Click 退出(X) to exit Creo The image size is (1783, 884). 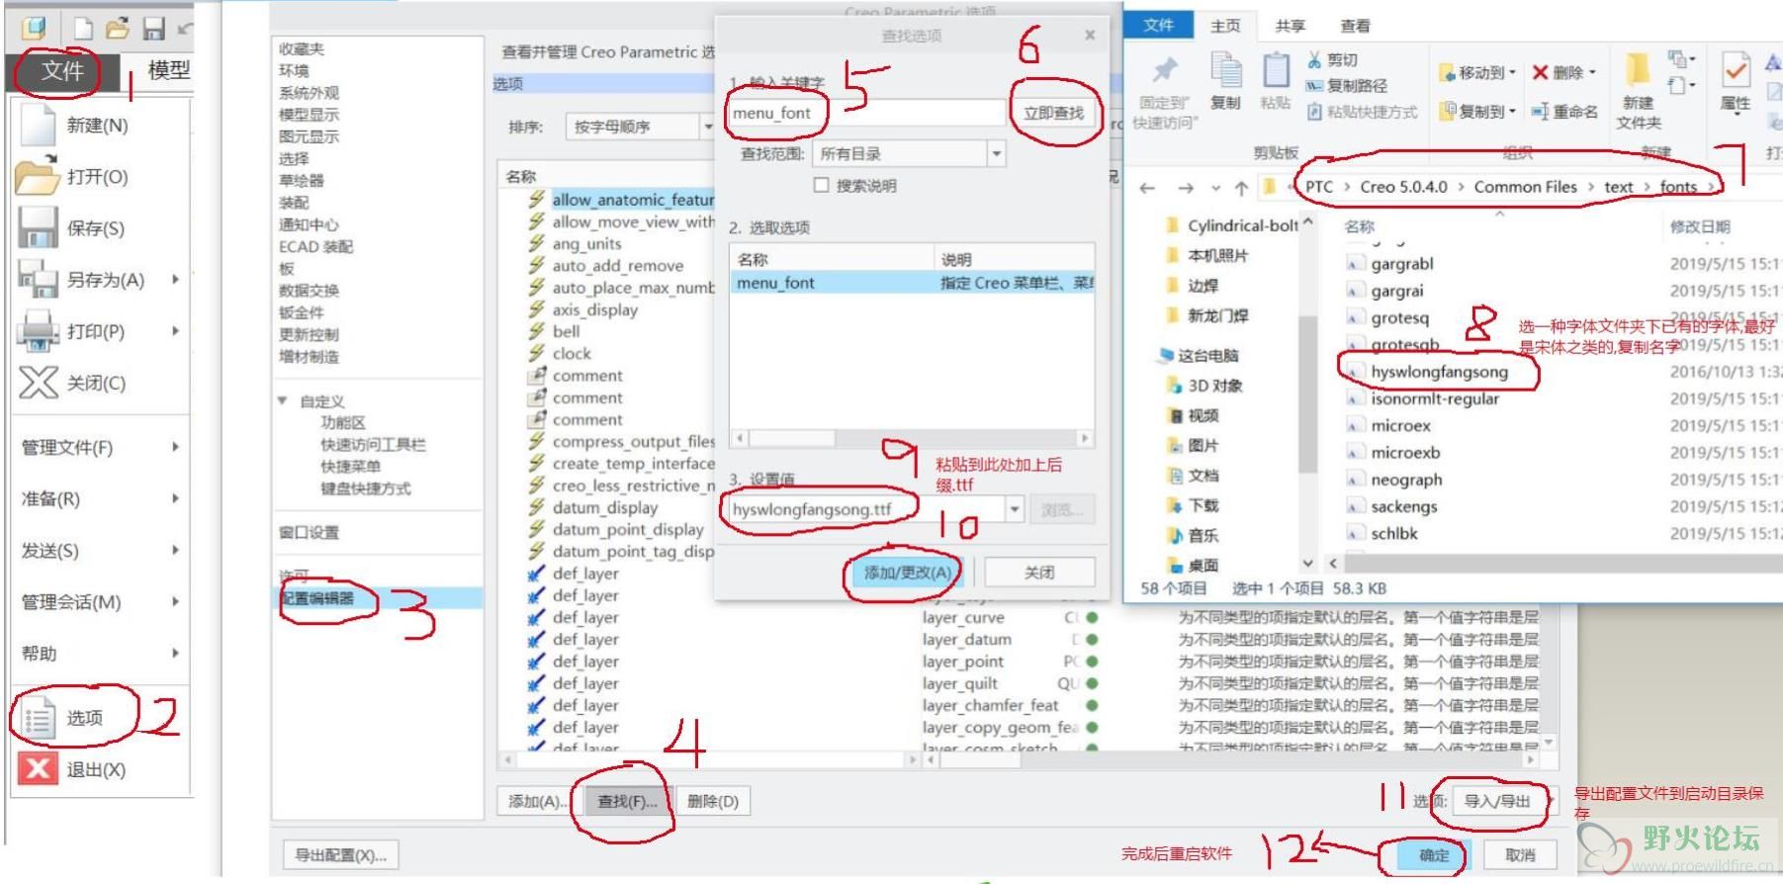pyautogui.click(x=96, y=769)
